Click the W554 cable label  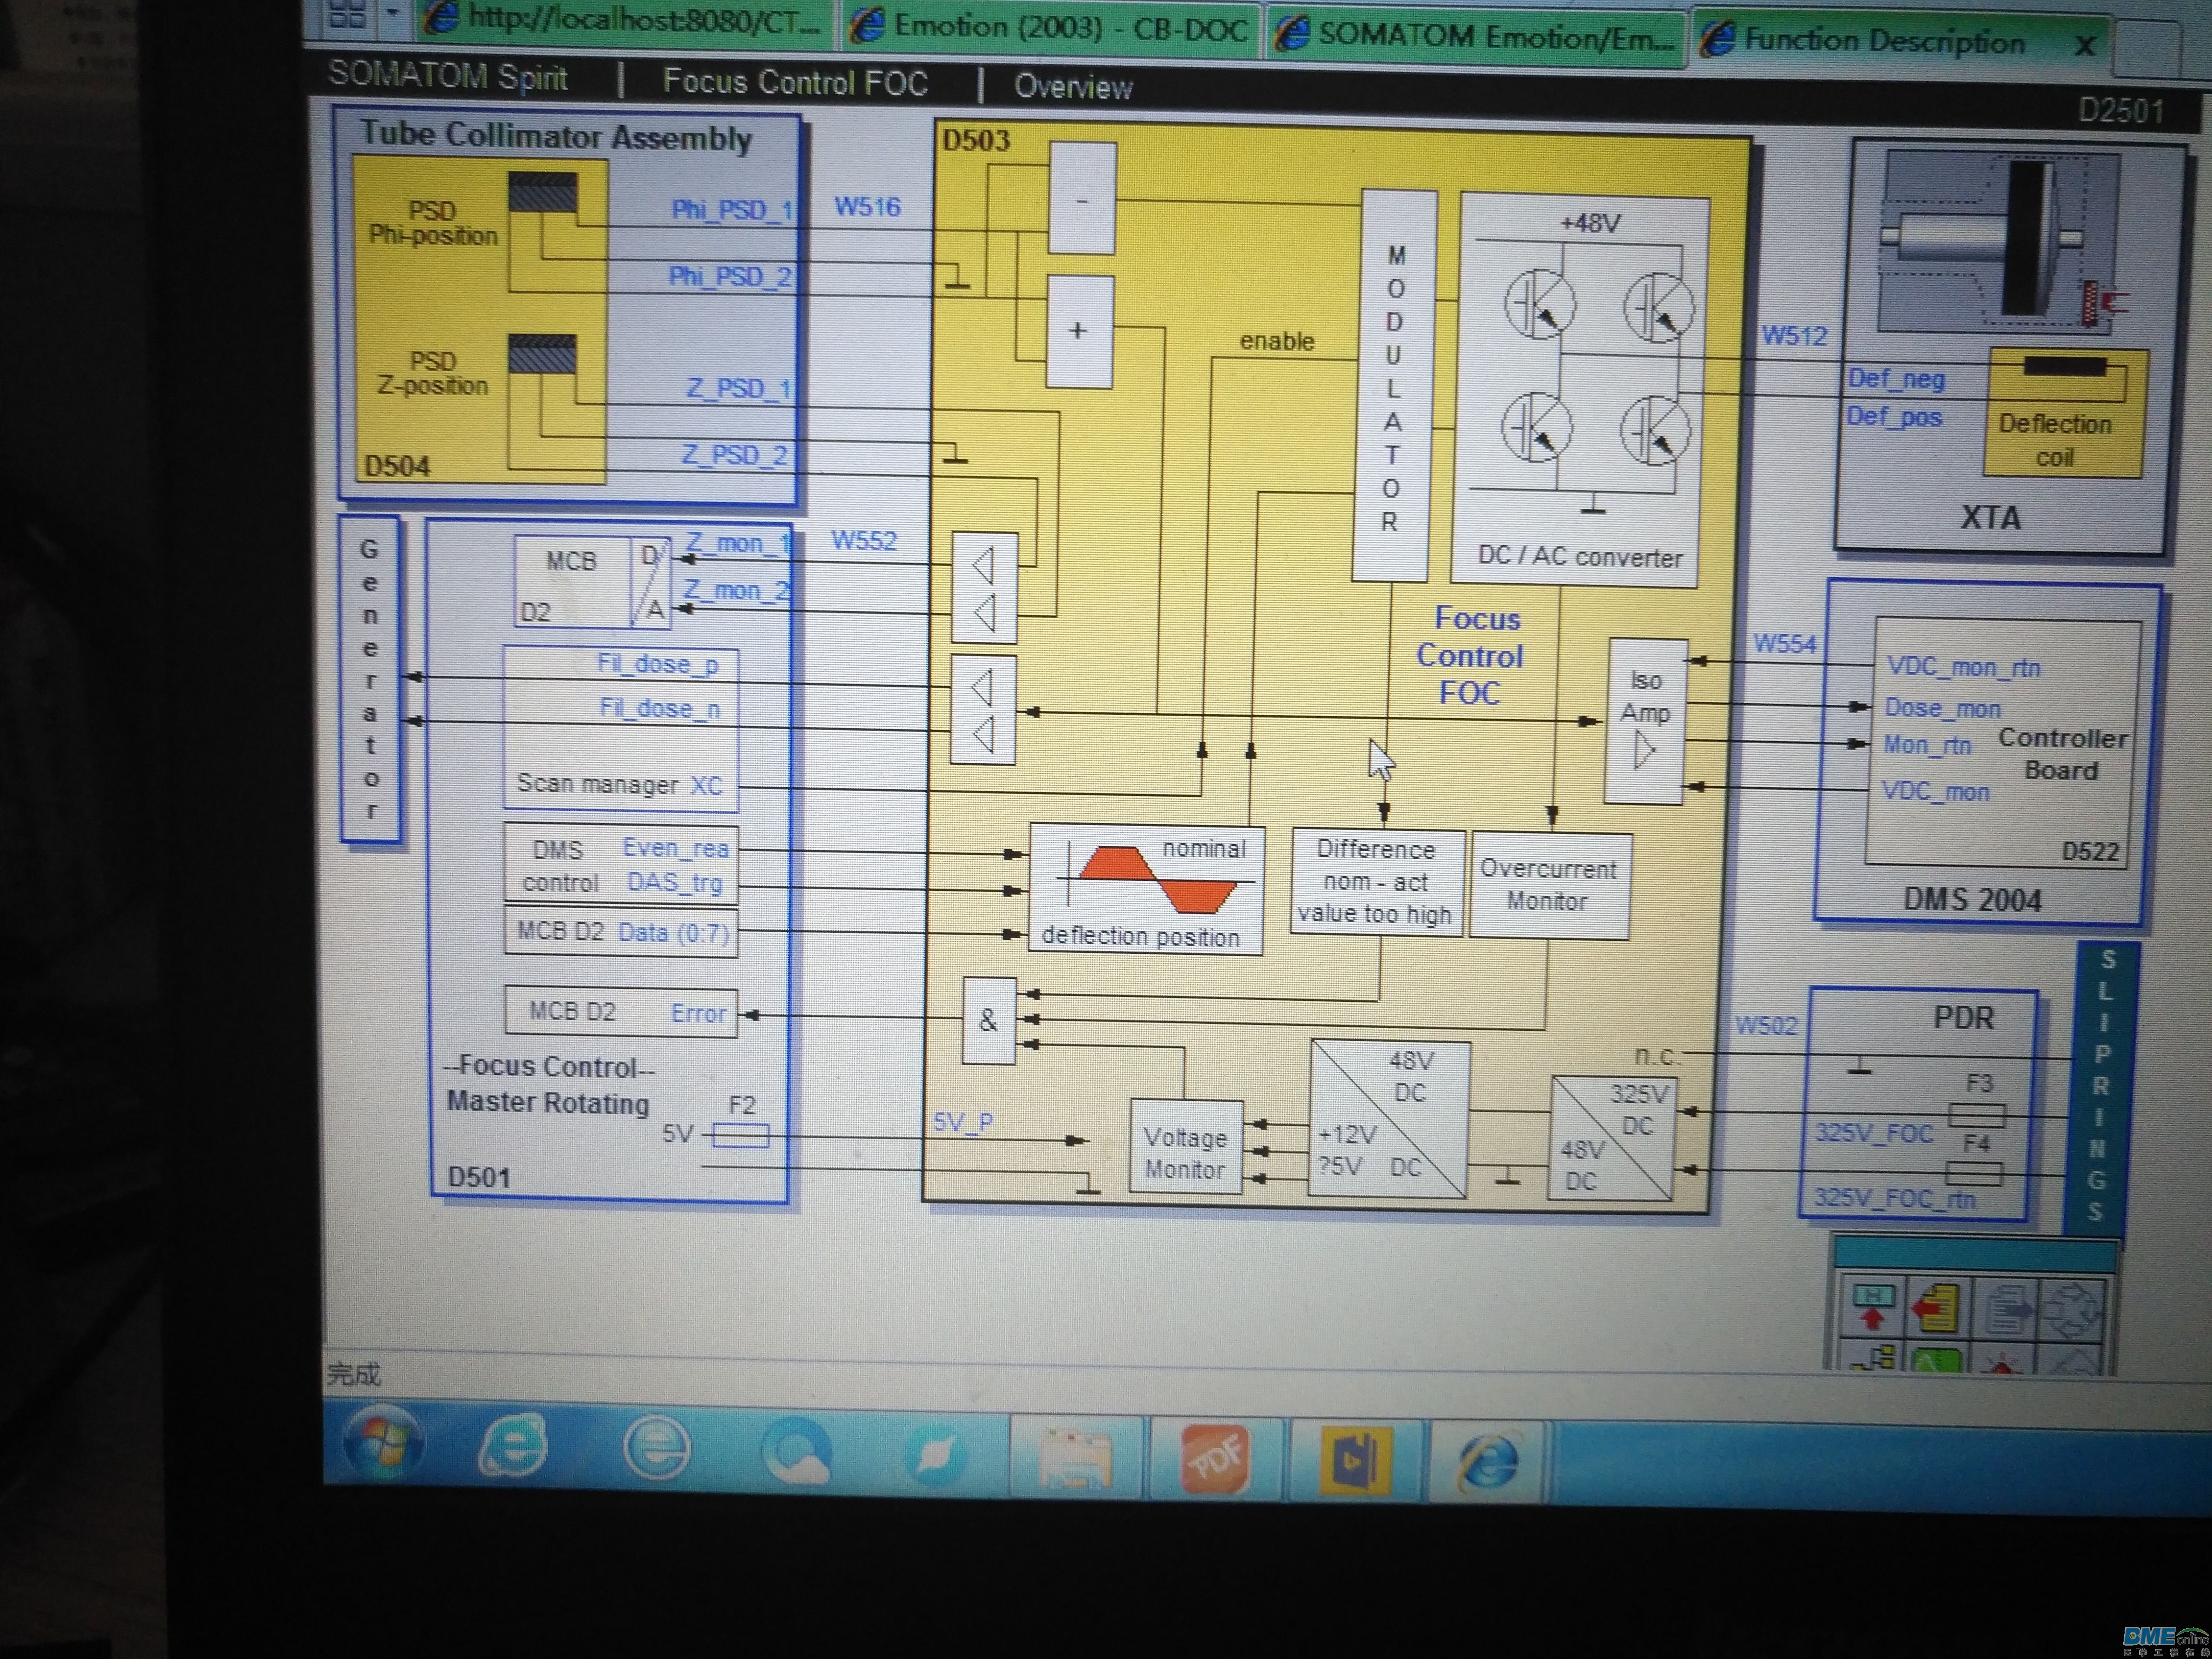coord(1784,644)
